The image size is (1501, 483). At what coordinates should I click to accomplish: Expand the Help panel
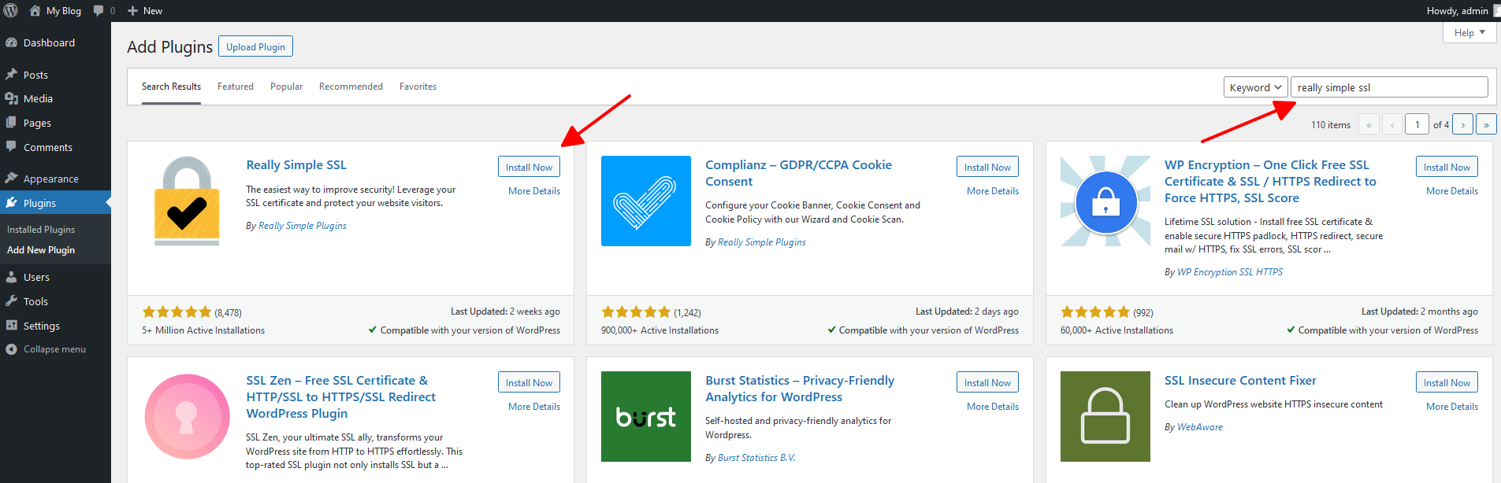click(x=1469, y=32)
